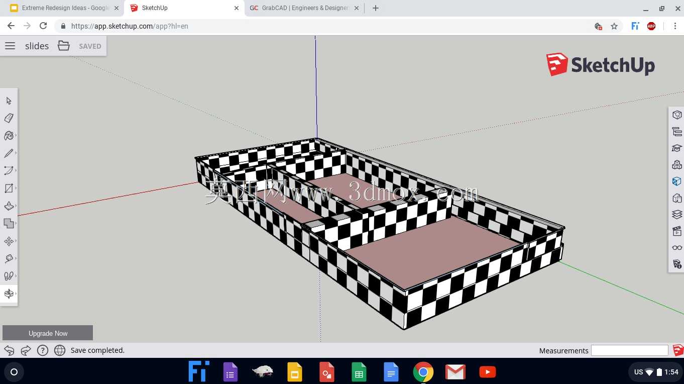Expand the Line tool flyout arrow

(16, 153)
